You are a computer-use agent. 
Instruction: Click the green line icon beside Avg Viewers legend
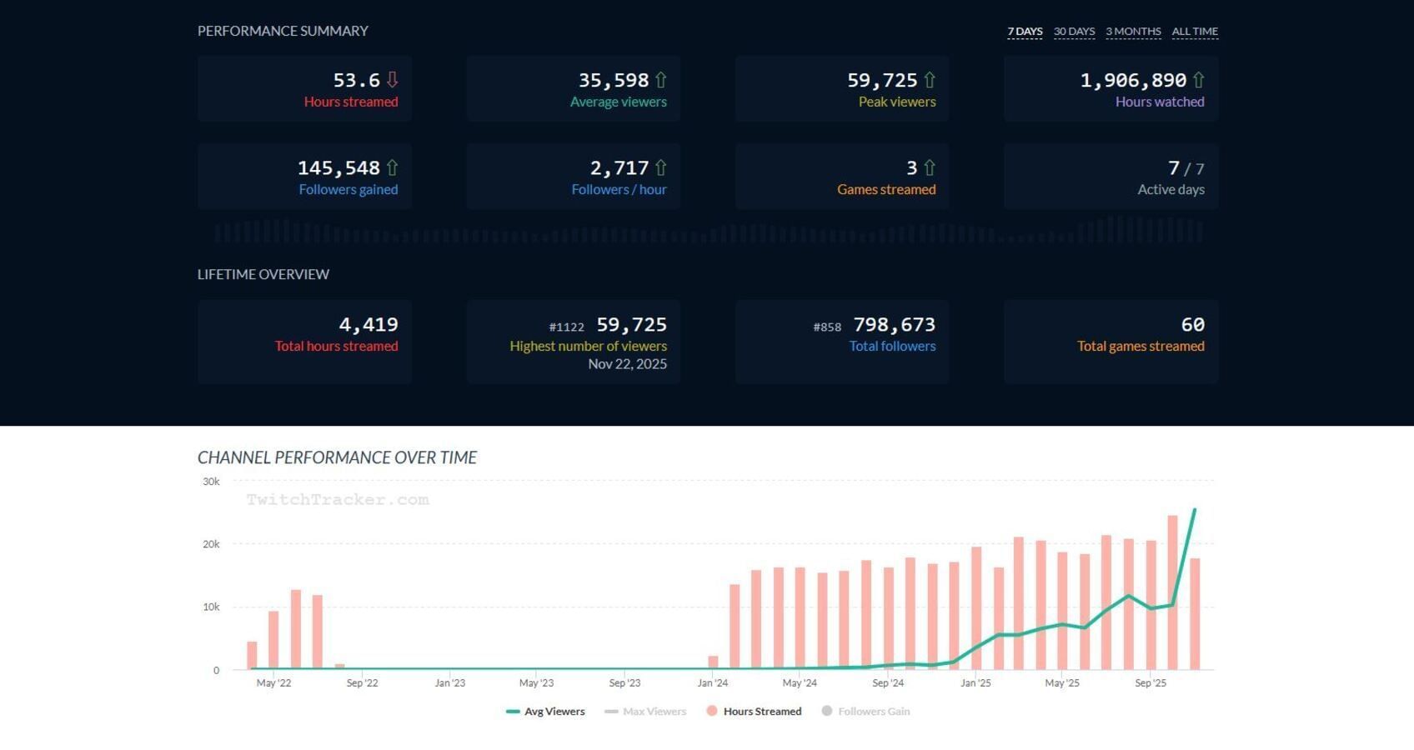512,712
